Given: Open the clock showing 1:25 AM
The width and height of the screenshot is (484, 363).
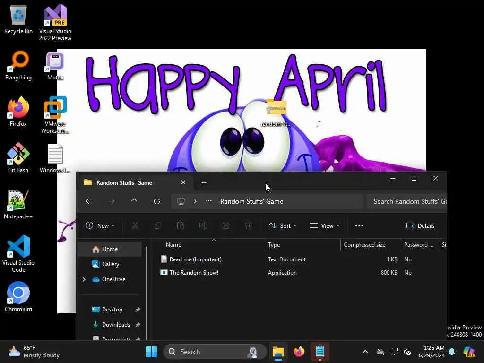Looking at the screenshot, I should click(431, 352).
